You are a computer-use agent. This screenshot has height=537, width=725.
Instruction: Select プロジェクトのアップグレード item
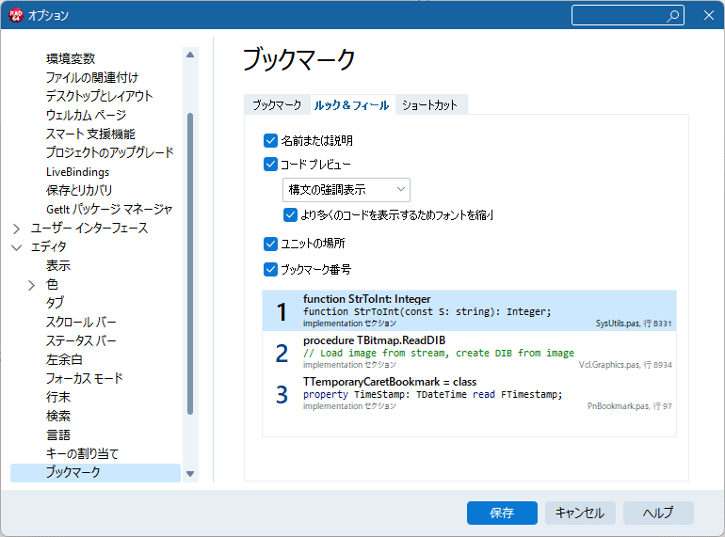(110, 152)
